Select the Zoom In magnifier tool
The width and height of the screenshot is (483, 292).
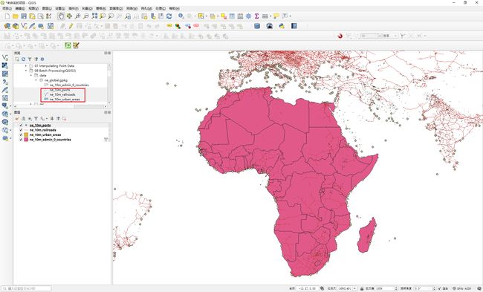(77, 16)
